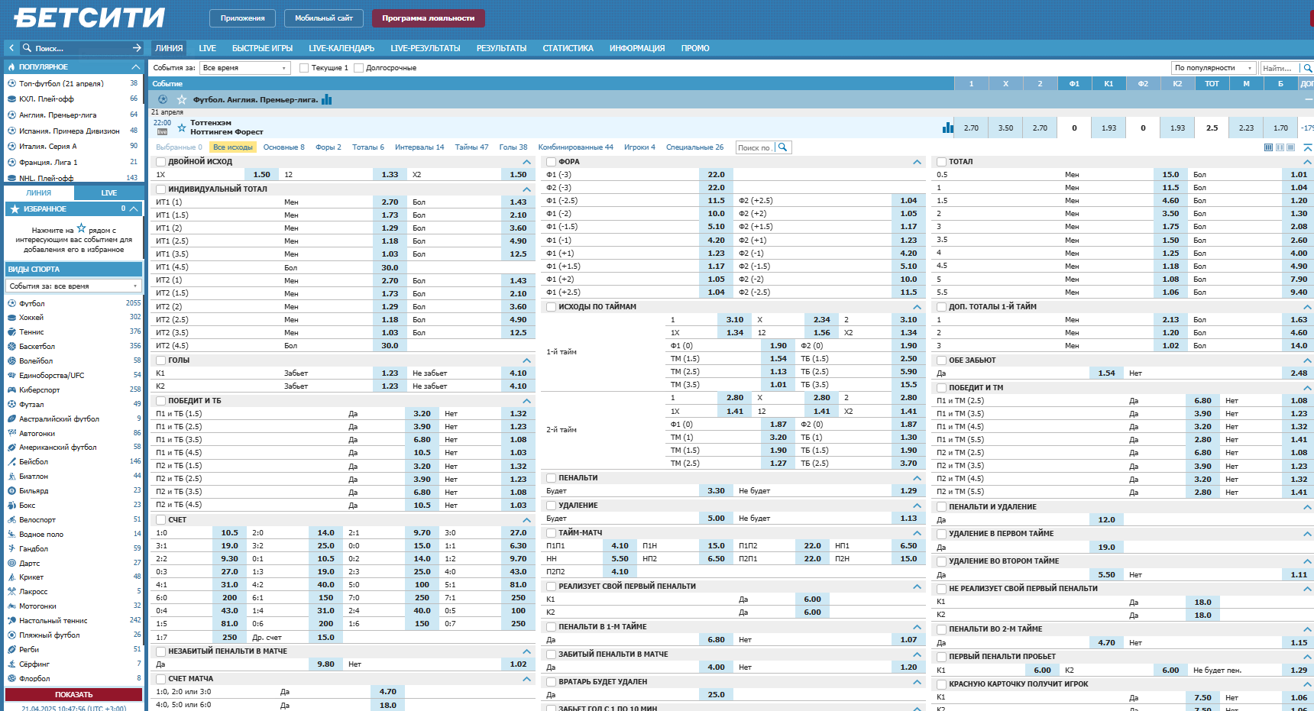Click the Приложения button
Image resolution: width=1314 pixels, height=711 pixels.
243,18
